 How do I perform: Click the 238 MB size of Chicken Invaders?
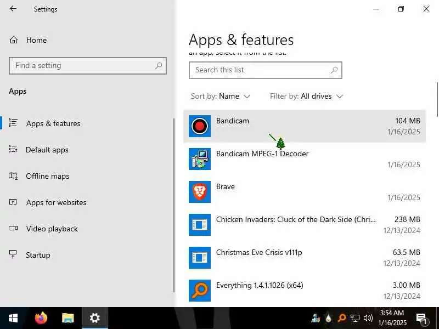[407, 219]
